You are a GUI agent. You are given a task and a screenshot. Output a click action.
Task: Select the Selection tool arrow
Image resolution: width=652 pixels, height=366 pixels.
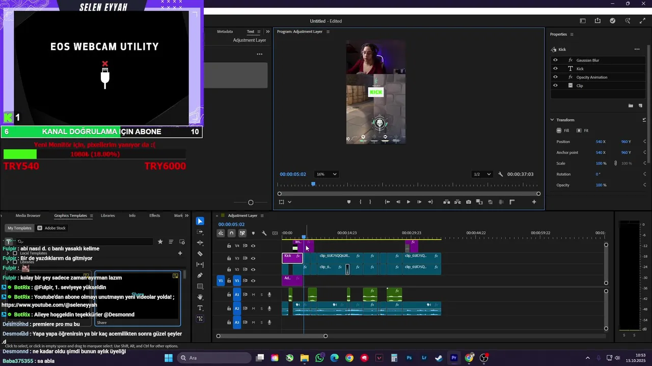(200, 221)
